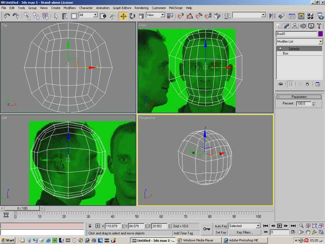Click the Configure Modifier Sets icon
Screen dimensions: 325x244
click(317, 84)
